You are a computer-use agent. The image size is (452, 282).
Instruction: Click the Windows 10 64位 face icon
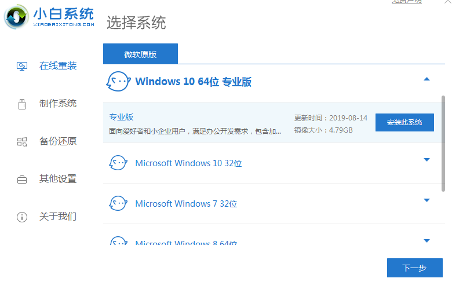(118, 82)
